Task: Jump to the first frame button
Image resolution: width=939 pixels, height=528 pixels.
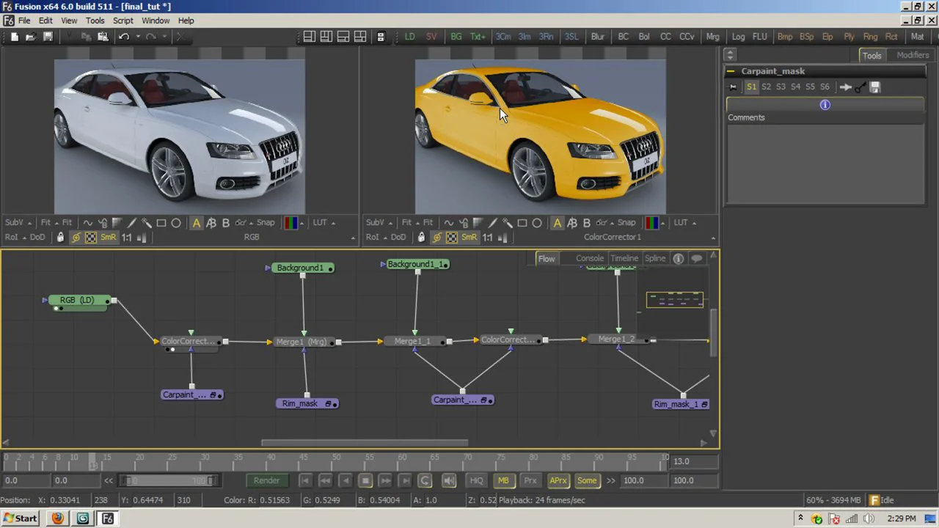Action: [305, 480]
